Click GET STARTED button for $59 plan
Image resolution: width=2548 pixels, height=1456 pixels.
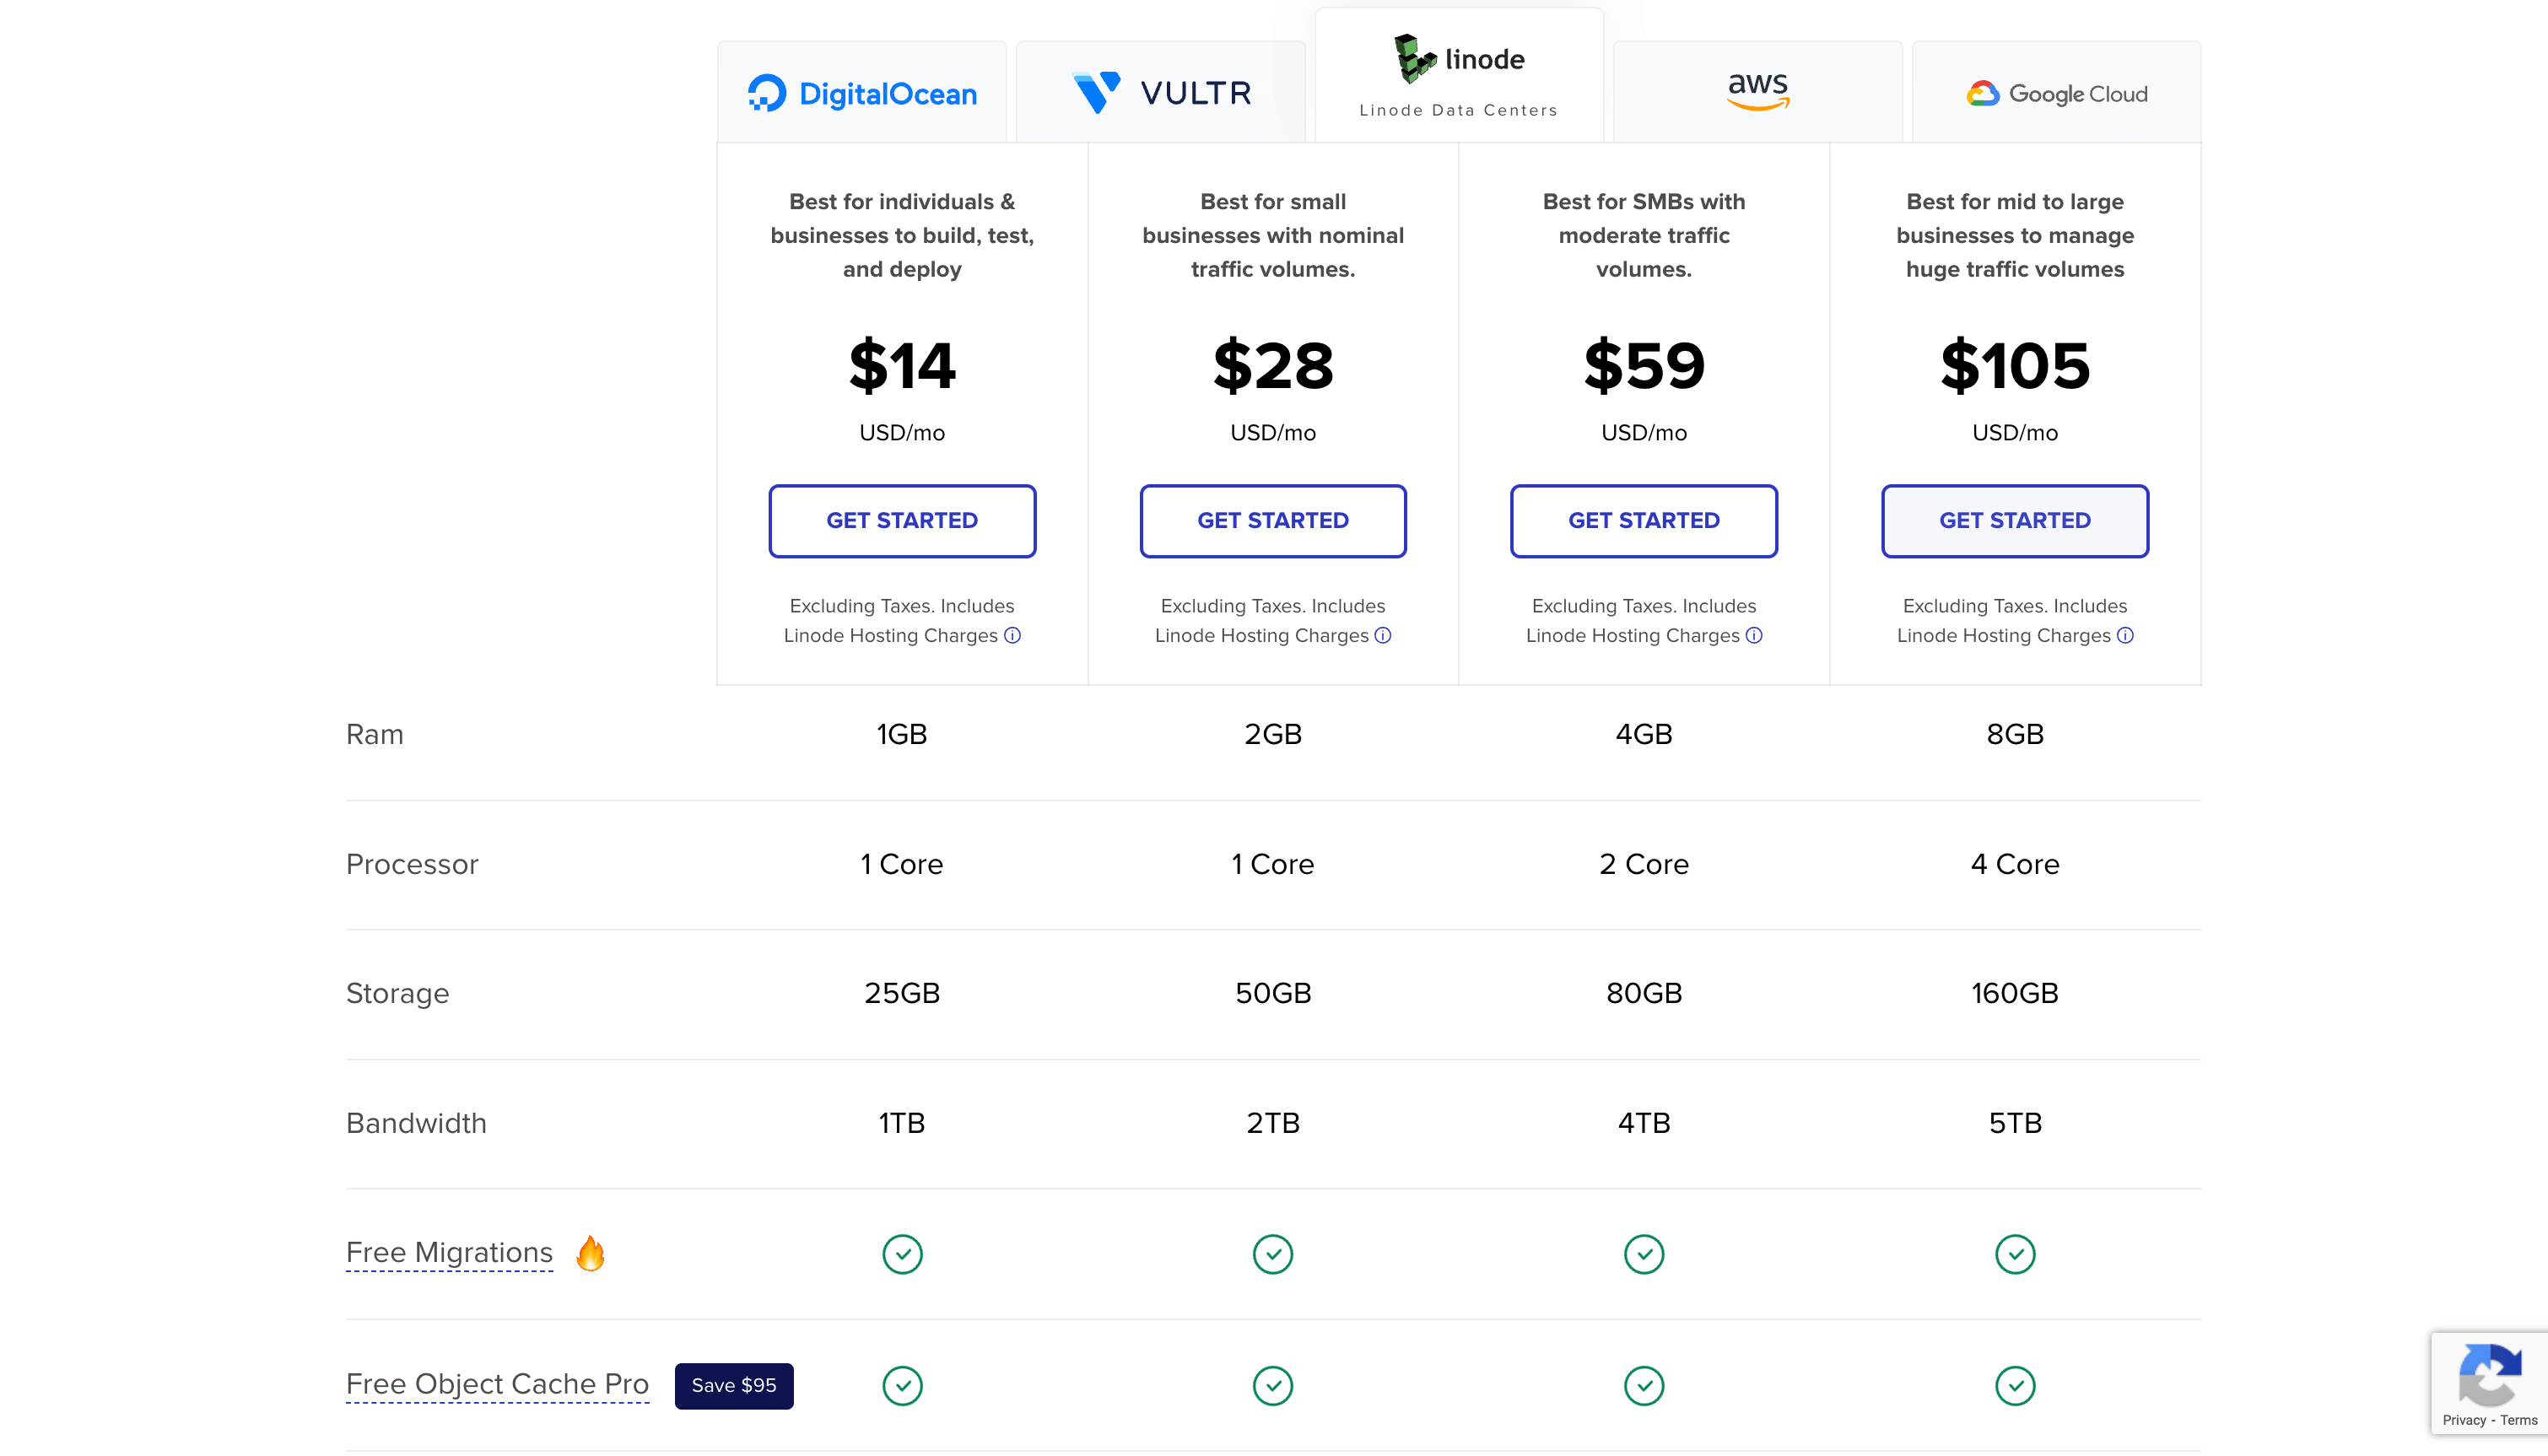coord(1644,520)
